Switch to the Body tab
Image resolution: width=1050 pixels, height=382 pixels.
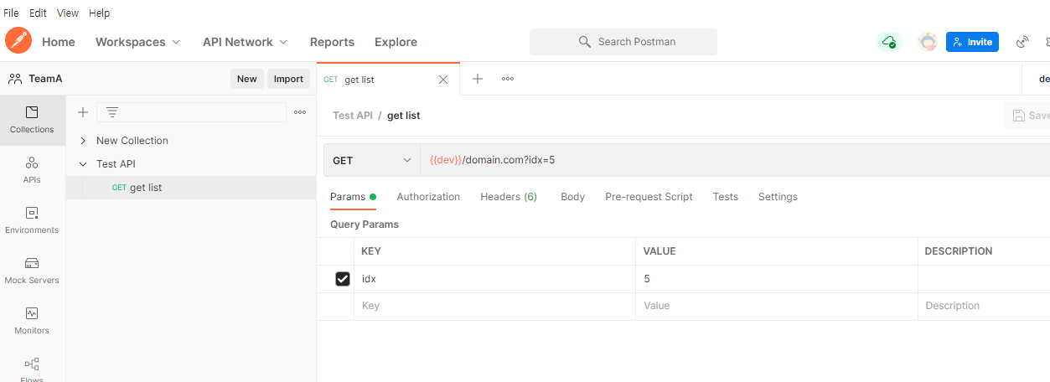(x=572, y=197)
